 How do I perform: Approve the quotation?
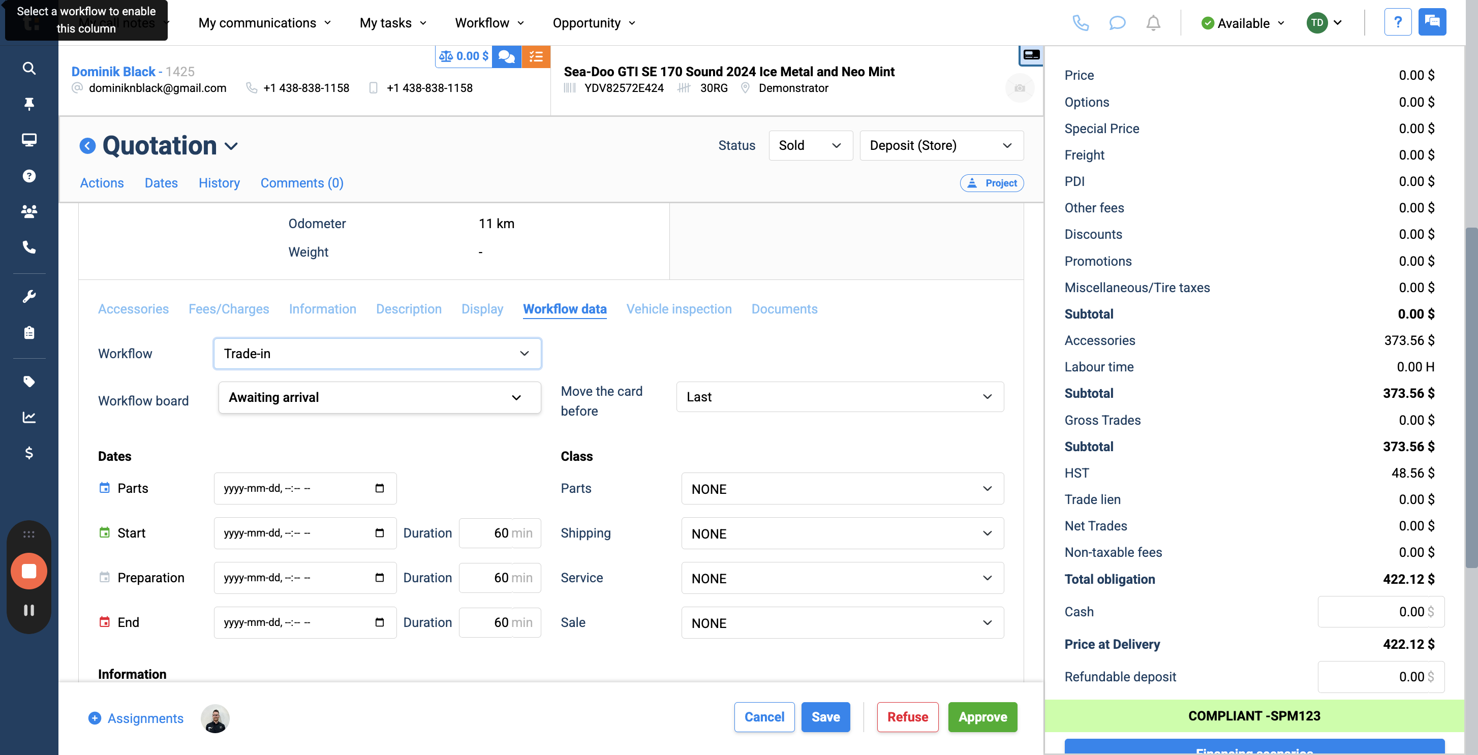click(x=982, y=716)
